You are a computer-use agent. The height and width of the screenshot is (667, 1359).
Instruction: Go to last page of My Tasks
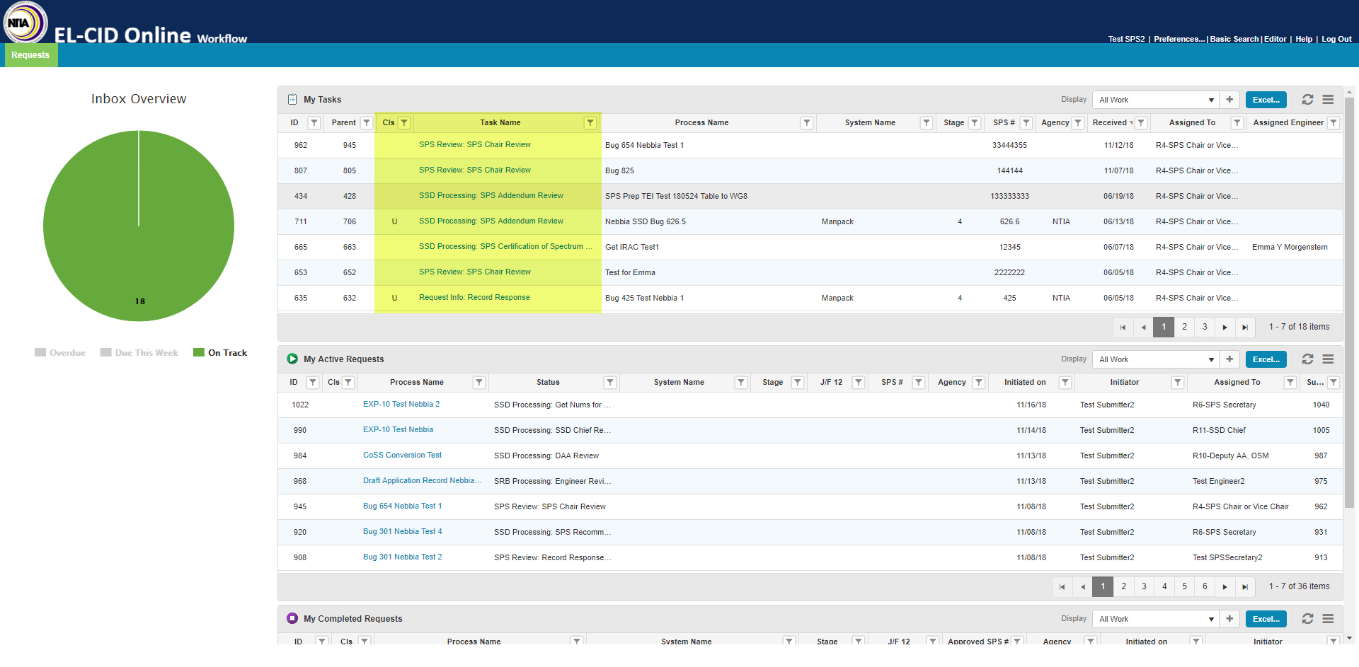point(1245,327)
